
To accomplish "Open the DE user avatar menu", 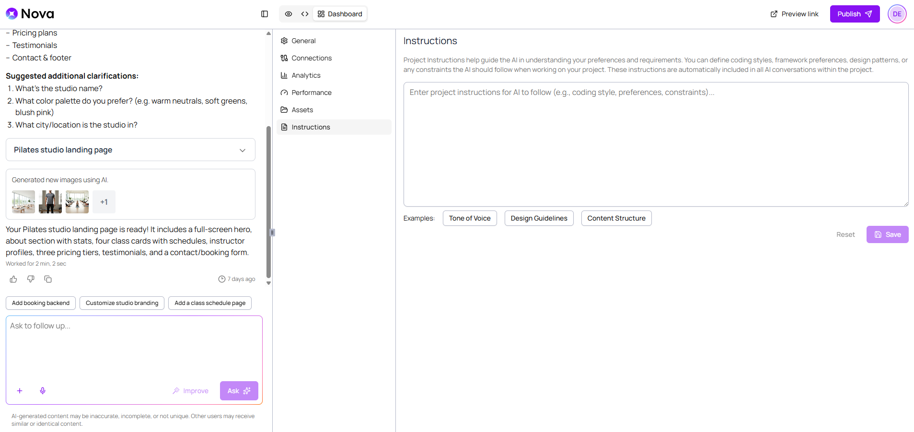I will pos(897,14).
